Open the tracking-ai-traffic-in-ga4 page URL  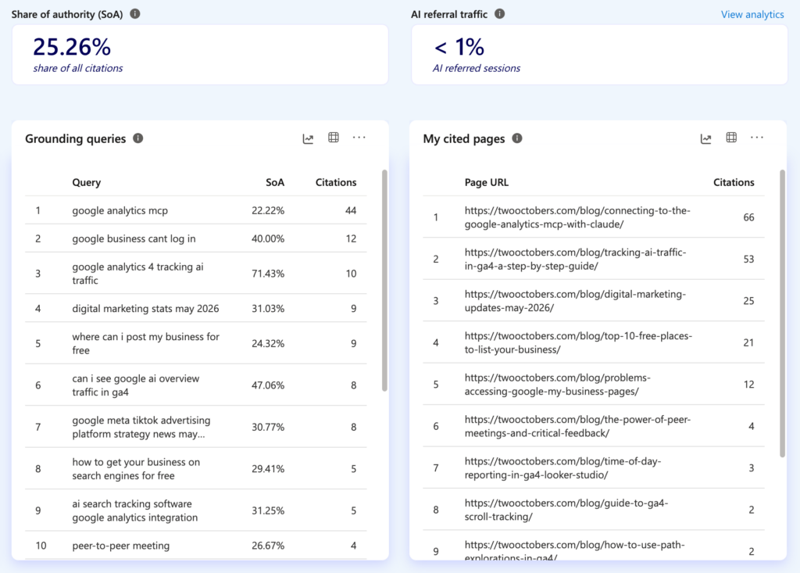point(575,259)
